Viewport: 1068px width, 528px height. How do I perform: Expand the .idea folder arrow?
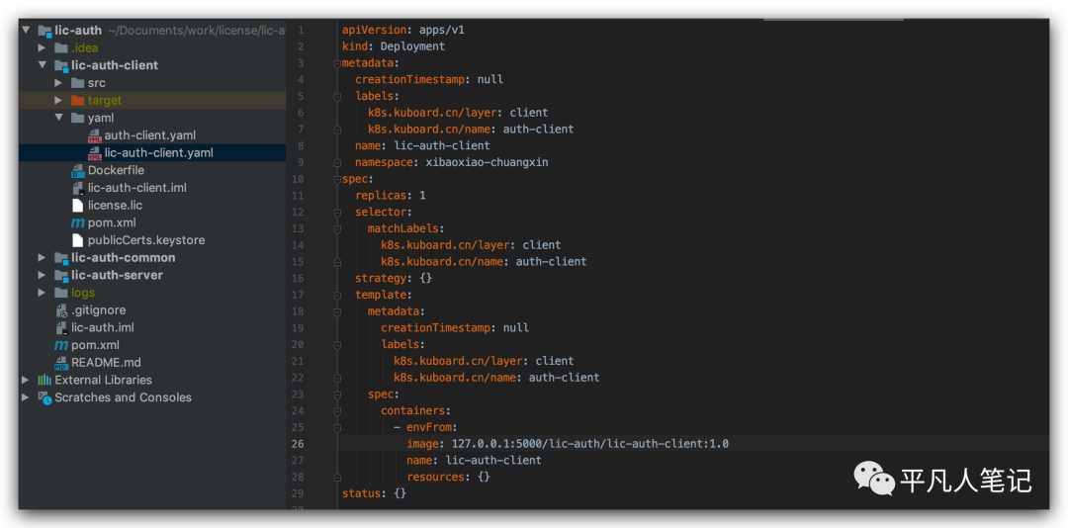[43, 47]
